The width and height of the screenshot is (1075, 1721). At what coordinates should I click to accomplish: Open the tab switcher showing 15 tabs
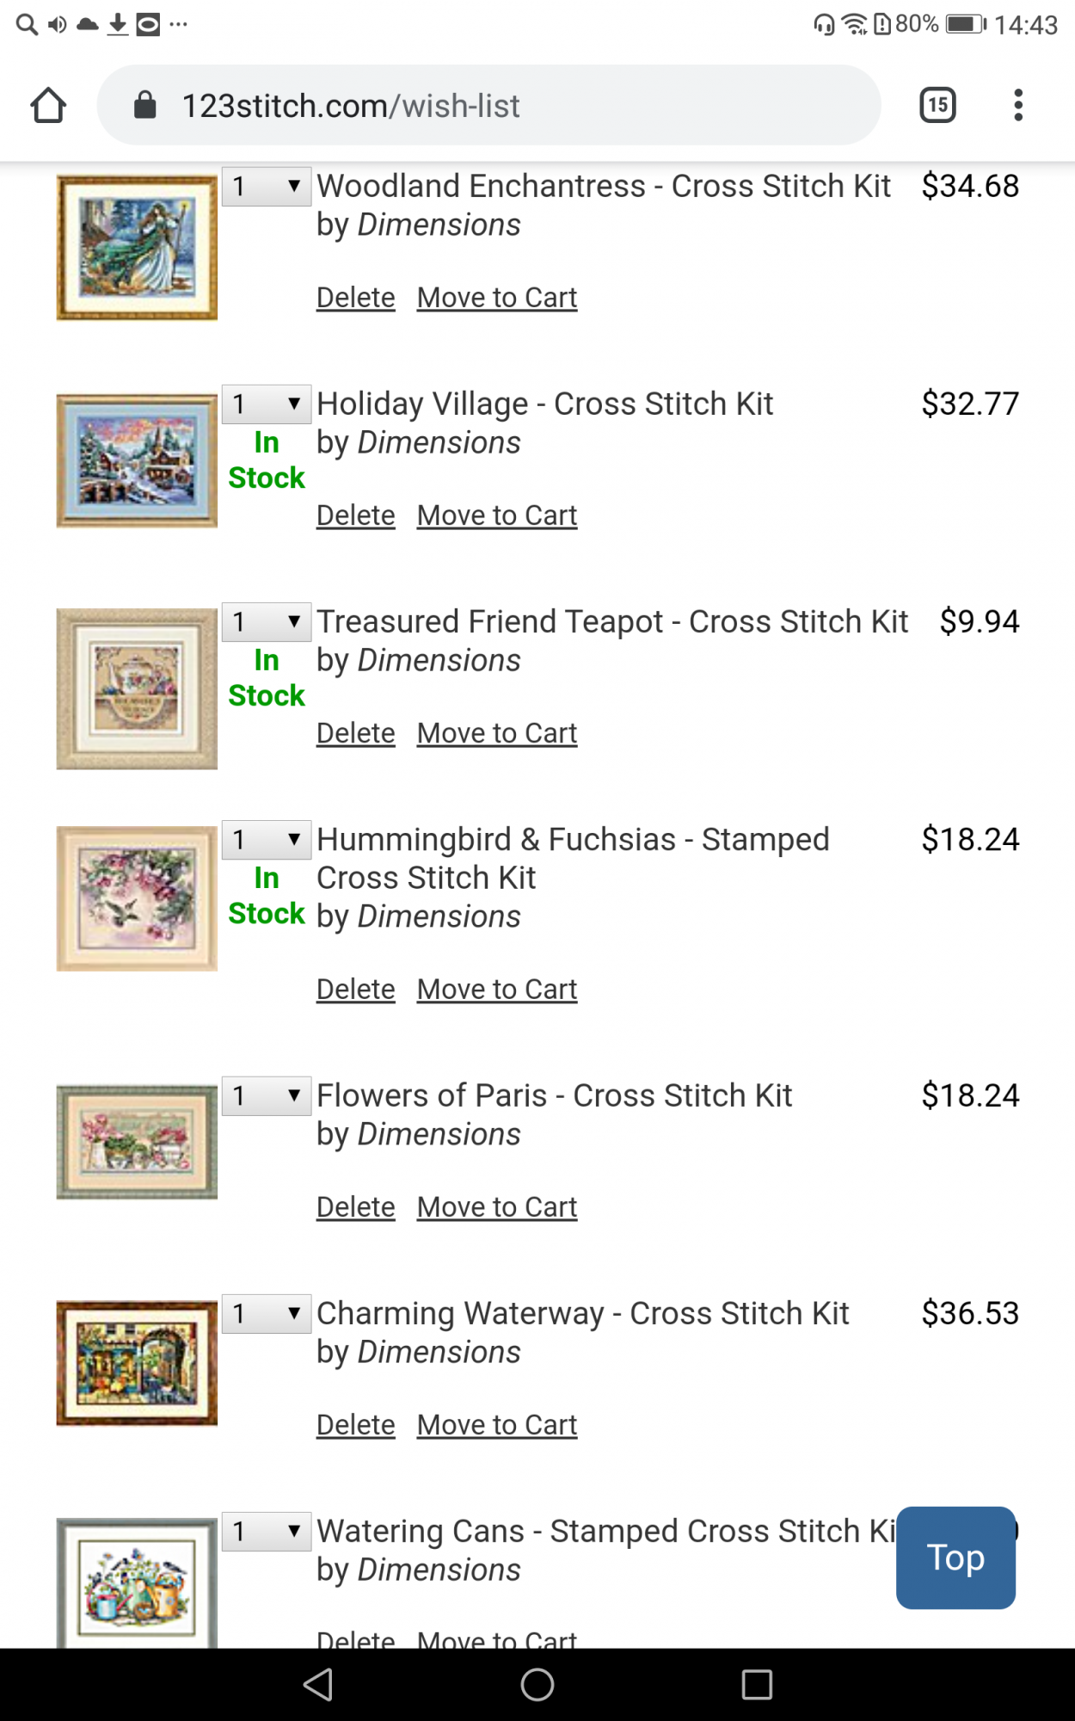click(x=937, y=105)
